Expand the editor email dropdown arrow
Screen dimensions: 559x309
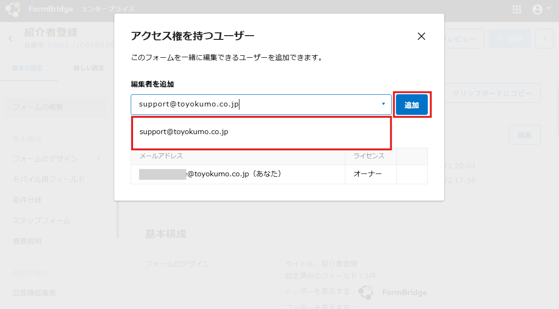(383, 104)
